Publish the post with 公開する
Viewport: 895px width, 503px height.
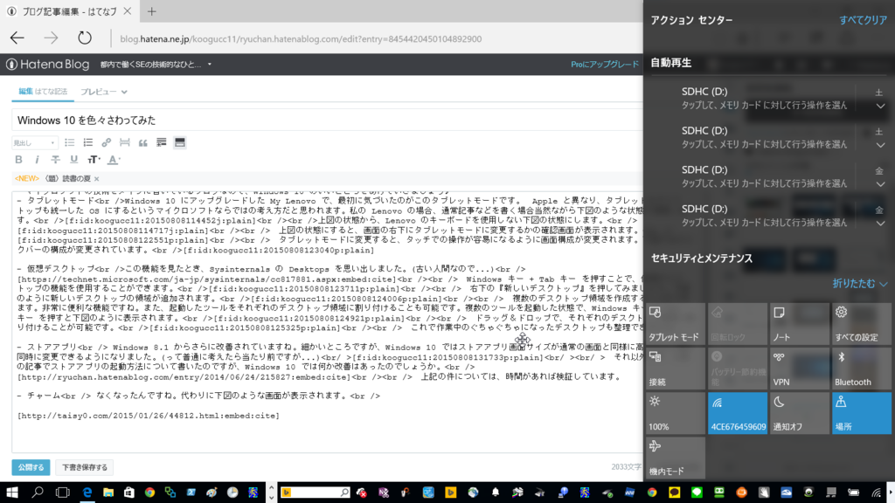(x=30, y=467)
